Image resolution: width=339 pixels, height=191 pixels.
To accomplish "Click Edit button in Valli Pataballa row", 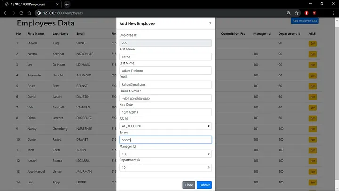I will pyautogui.click(x=313, y=108).
